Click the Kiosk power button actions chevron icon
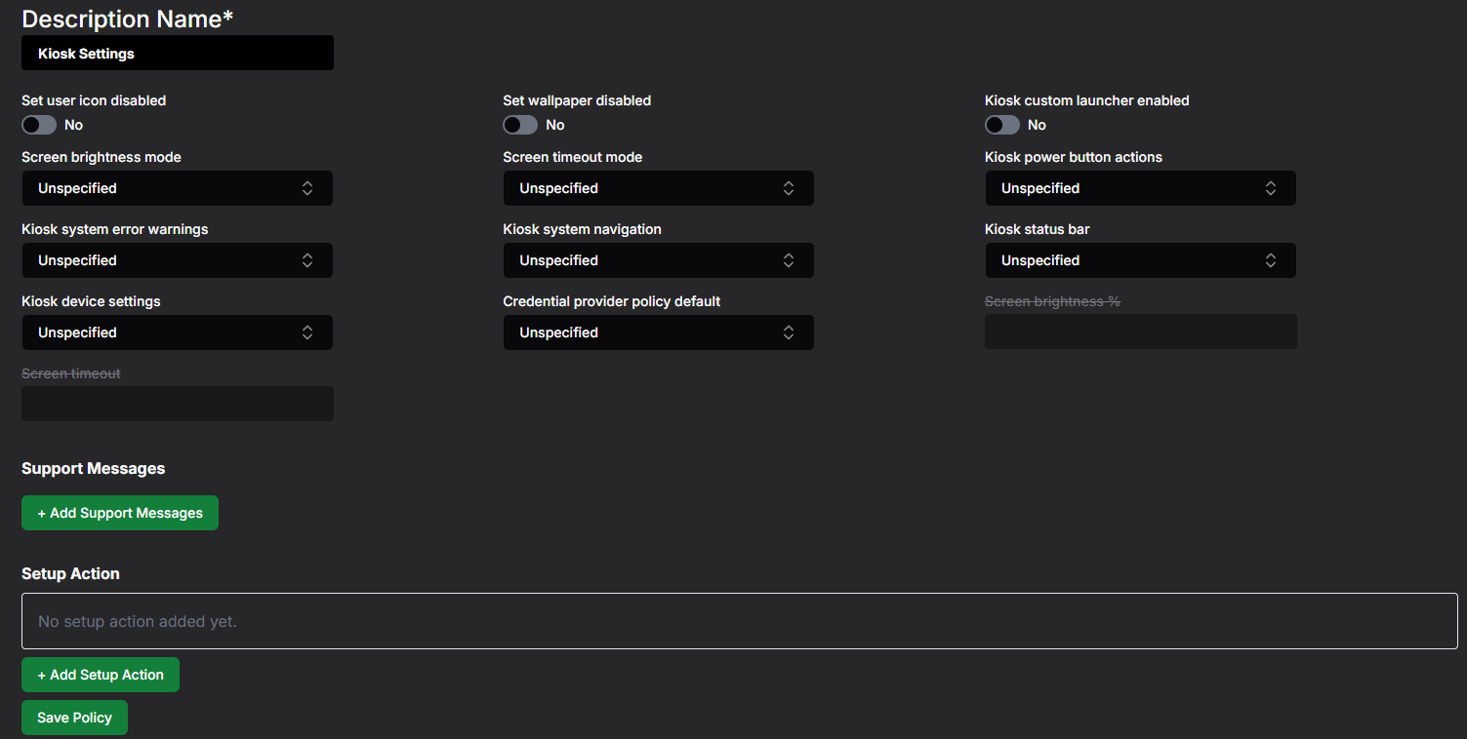The height and width of the screenshot is (739, 1467). [1271, 188]
